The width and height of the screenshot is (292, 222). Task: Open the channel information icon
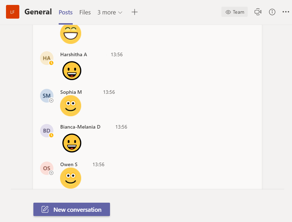(x=272, y=12)
